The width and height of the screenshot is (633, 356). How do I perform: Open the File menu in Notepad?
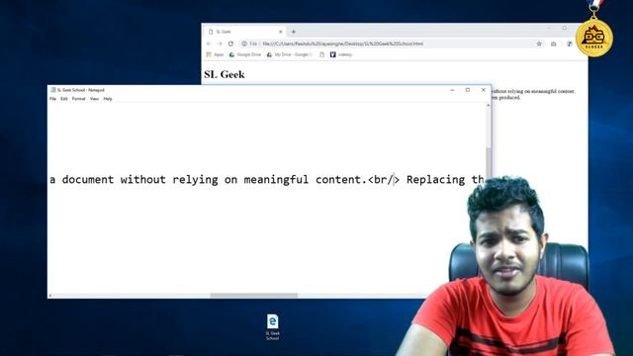[x=52, y=99]
